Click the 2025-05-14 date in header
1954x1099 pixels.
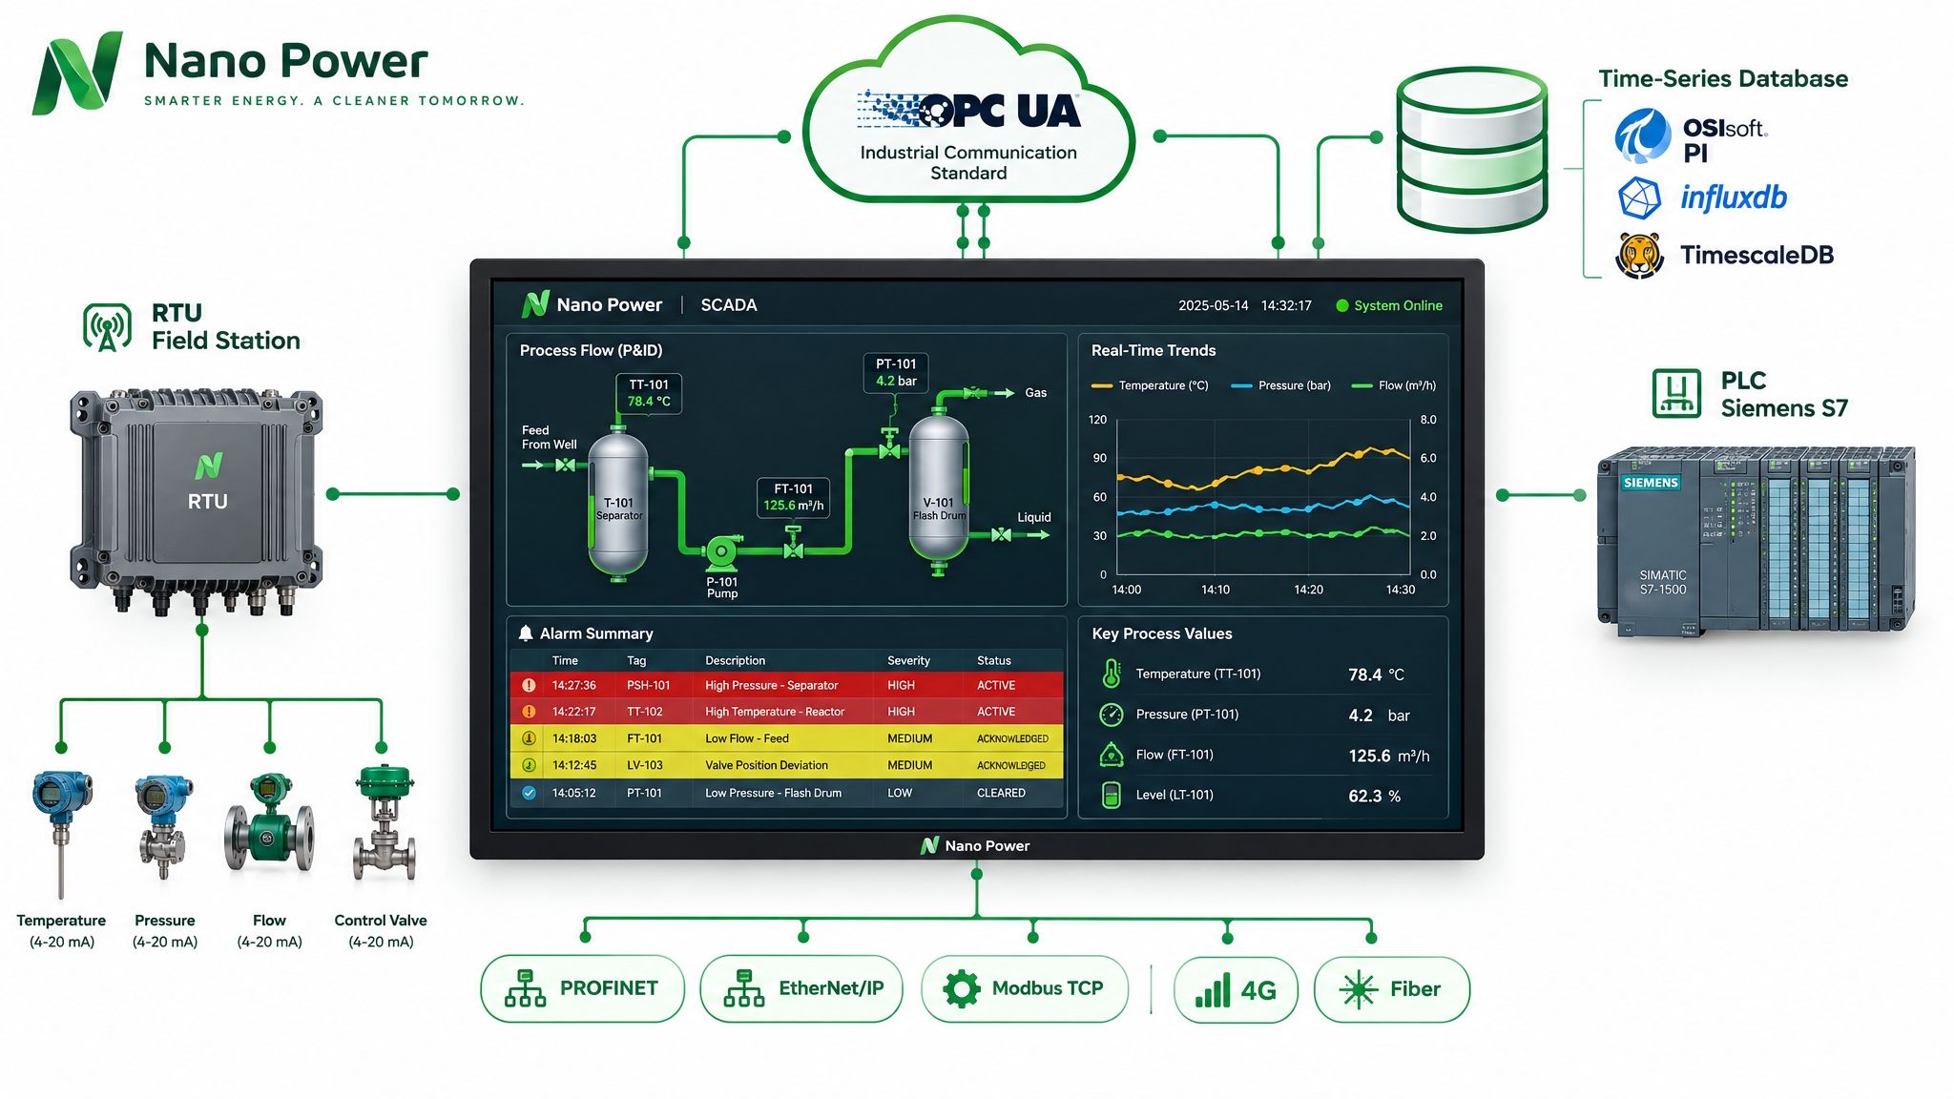(1213, 306)
